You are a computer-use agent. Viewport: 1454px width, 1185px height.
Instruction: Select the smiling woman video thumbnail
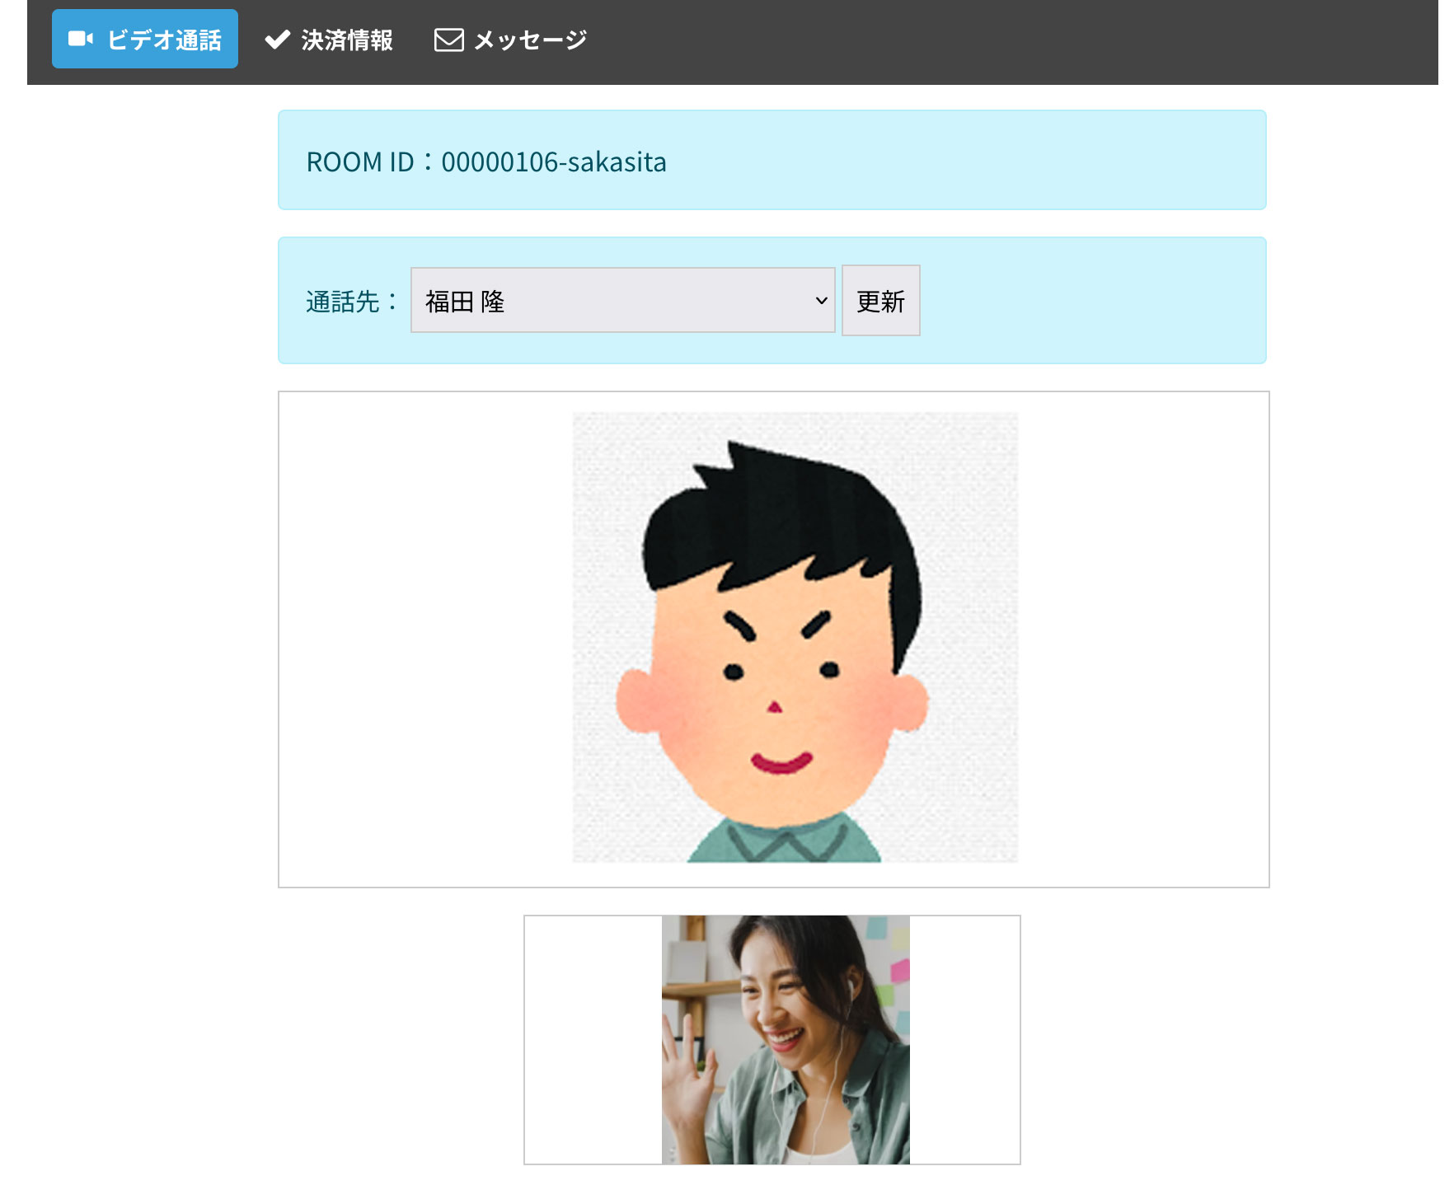click(785, 1039)
